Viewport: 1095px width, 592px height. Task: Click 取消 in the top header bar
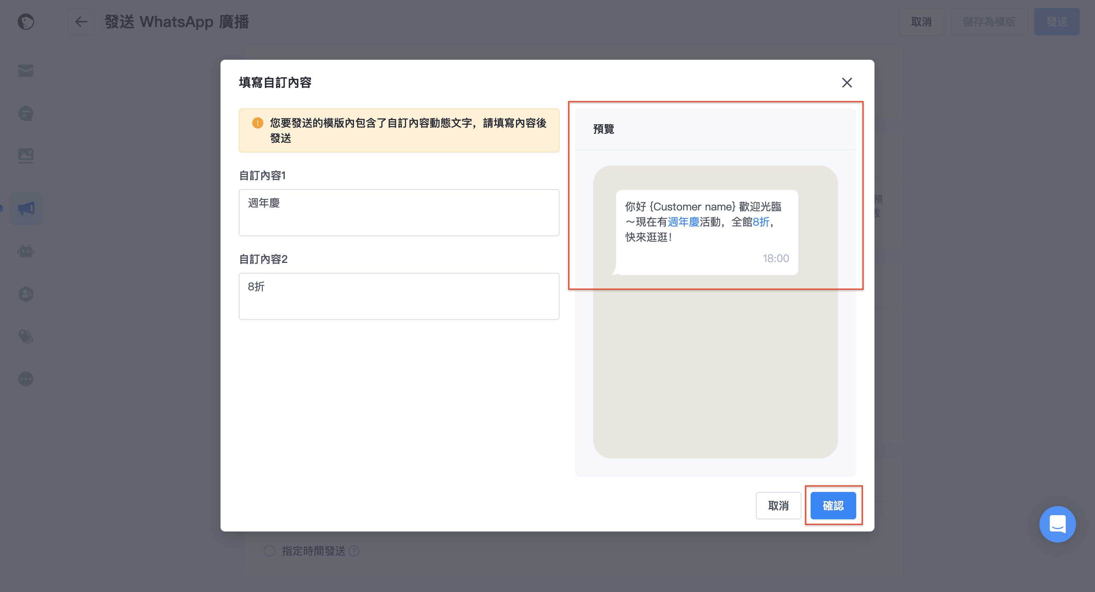pos(921,22)
